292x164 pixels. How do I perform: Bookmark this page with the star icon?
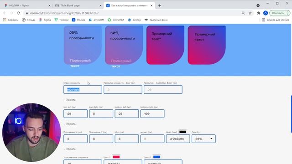[250, 13]
